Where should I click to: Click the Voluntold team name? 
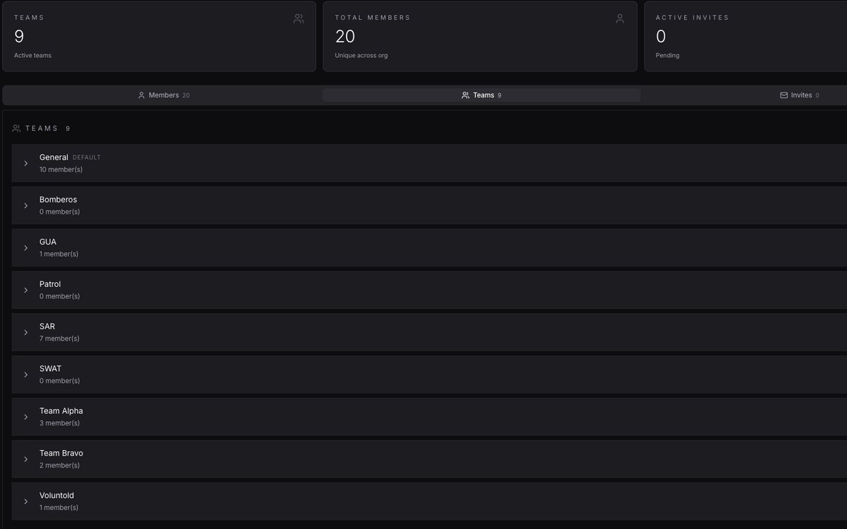pyautogui.click(x=56, y=496)
